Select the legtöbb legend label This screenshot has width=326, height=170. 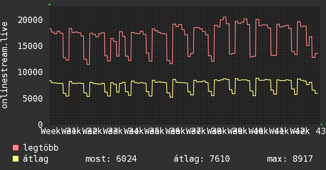[x=41, y=148]
